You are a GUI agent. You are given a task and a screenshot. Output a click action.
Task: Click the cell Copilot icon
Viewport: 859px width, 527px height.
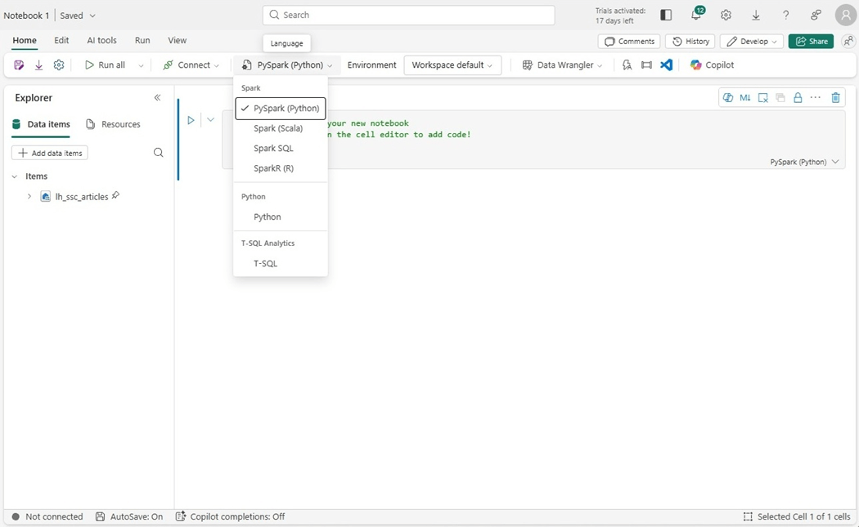tap(728, 98)
